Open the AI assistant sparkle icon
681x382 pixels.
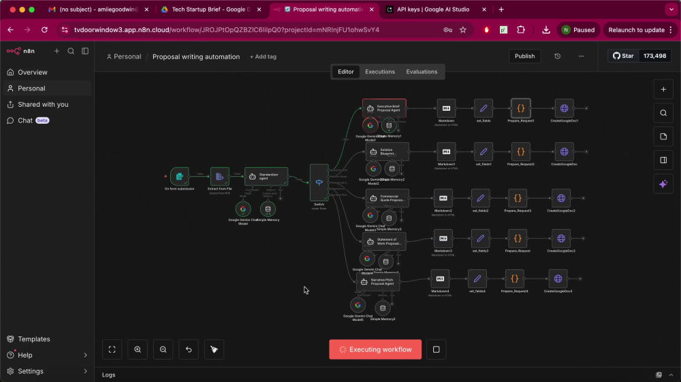pyautogui.click(x=663, y=184)
